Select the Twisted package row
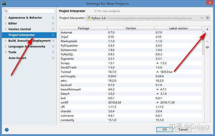Image resolution: width=215 pixels, height=136 pixels. click(131, 72)
